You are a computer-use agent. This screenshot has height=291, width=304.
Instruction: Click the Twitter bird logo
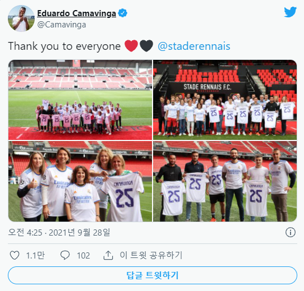coord(290,12)
